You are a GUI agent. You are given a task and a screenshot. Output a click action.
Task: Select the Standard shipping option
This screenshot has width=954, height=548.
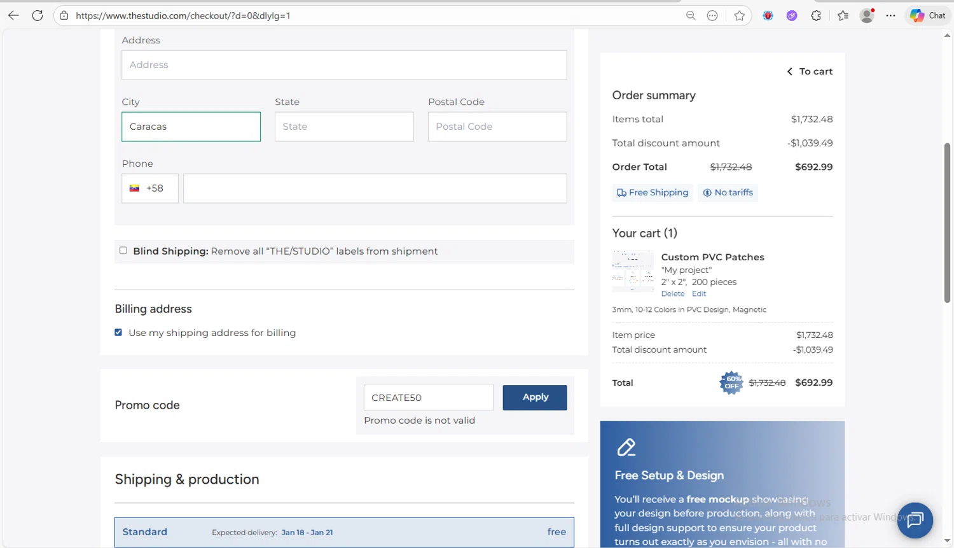pyautogui.click(x=344, y=532)
